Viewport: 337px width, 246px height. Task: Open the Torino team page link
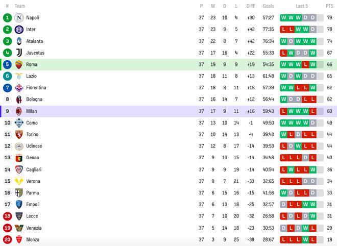click(33, 135)
